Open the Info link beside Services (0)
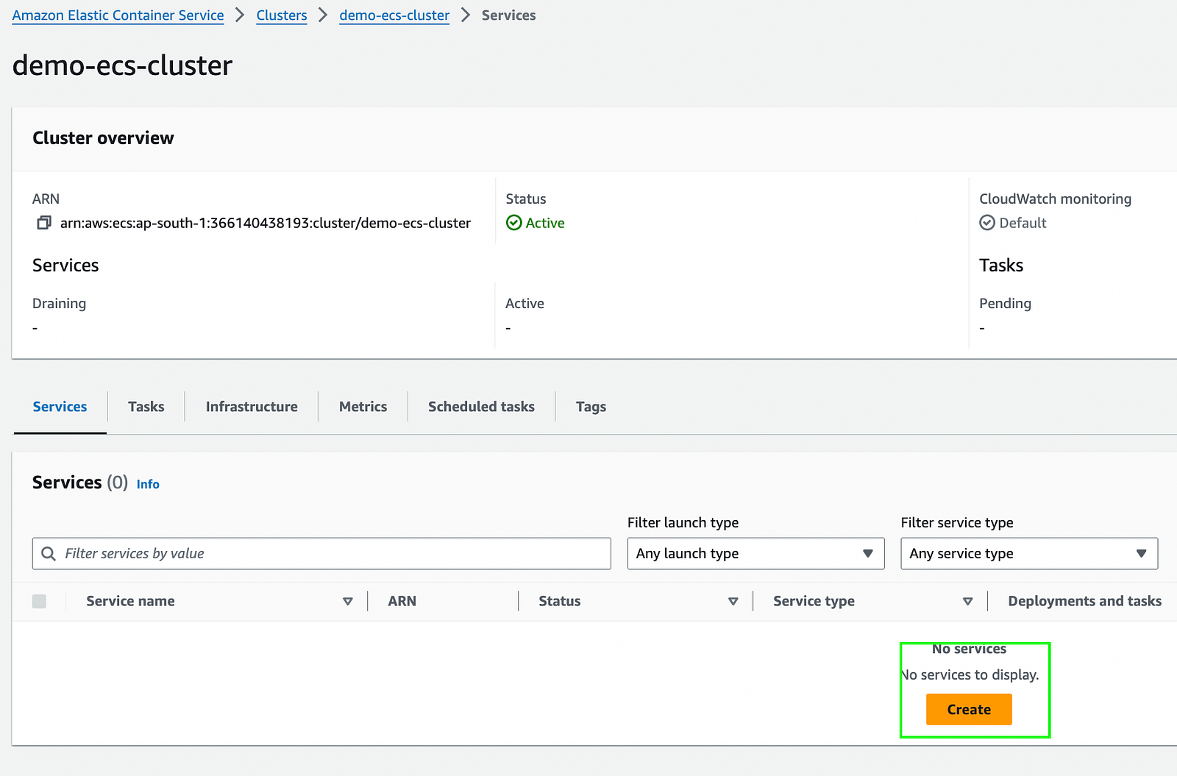 (x=148, y=484)
